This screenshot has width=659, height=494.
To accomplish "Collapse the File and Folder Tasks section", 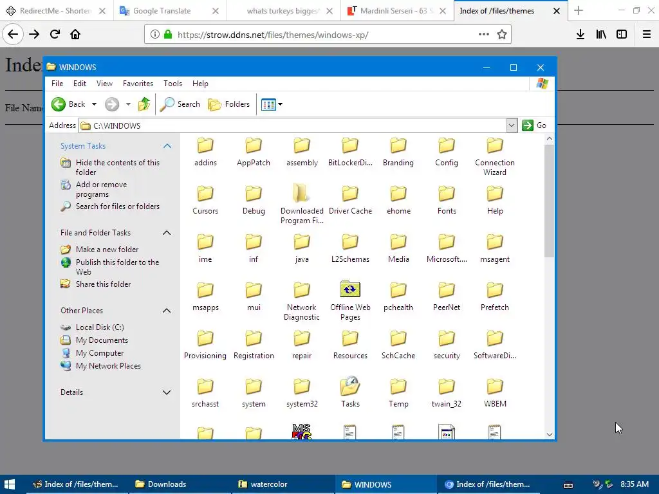I will (167, 233).
